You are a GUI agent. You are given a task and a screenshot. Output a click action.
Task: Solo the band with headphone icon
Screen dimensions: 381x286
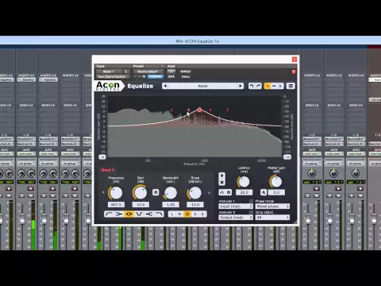click(222, 192)
